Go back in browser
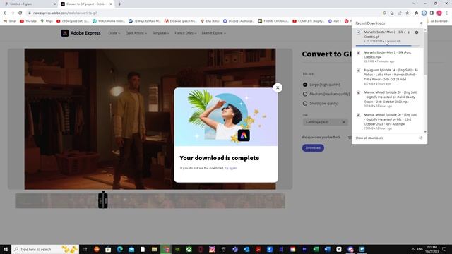Screen dimensions: 452x254 pyautogui.click(x=5, y=13)
